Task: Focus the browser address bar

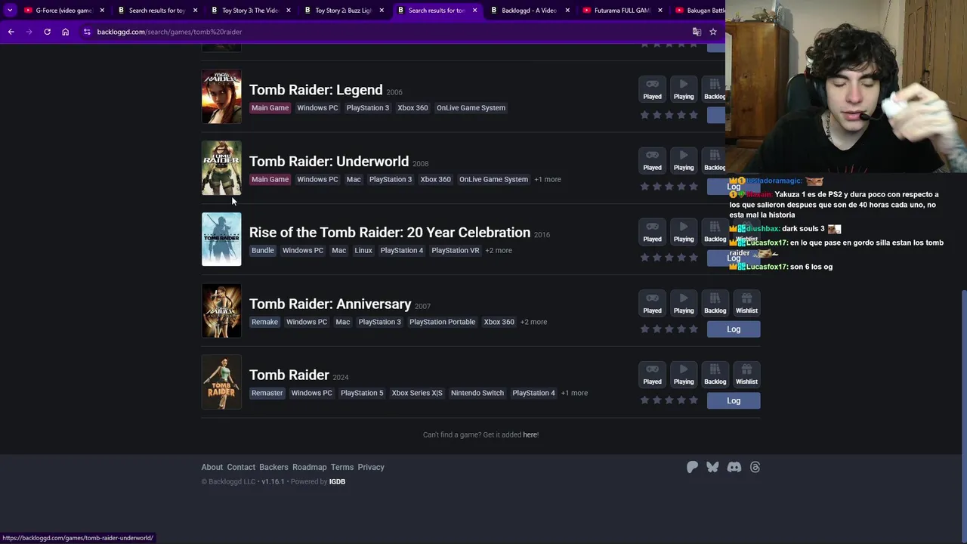Action: (x=389, y=32)
